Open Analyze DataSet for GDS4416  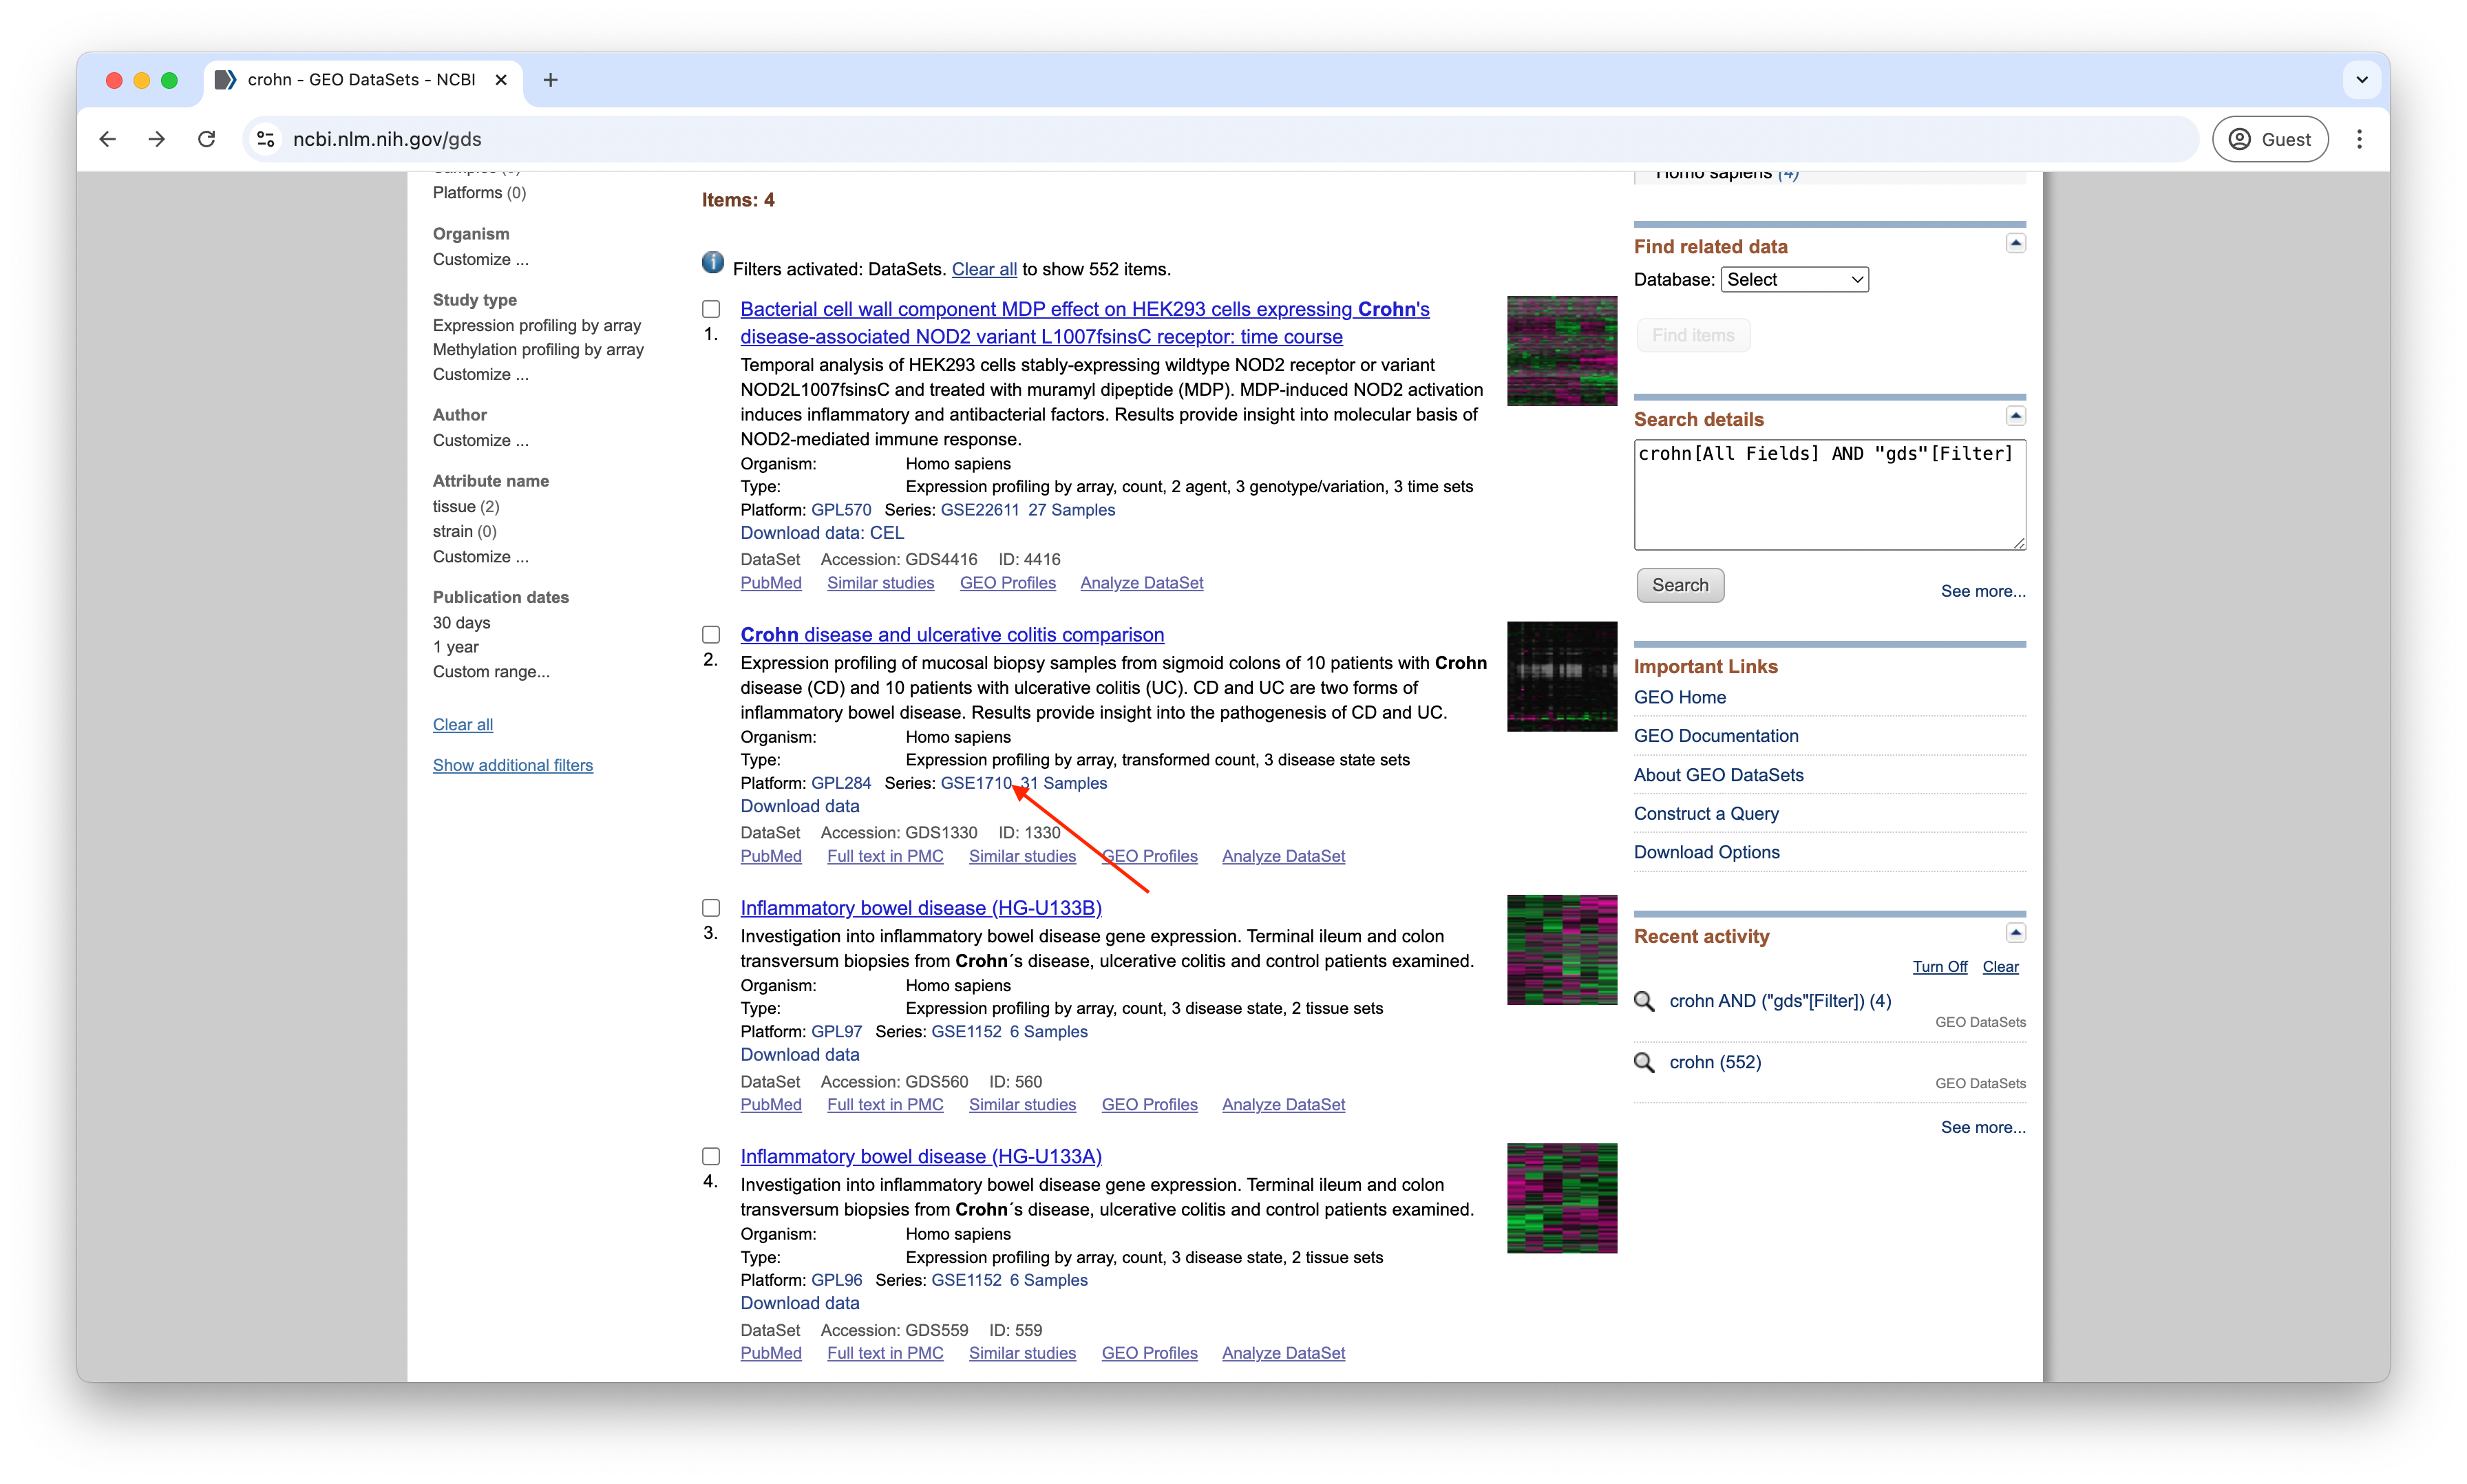1142,583
